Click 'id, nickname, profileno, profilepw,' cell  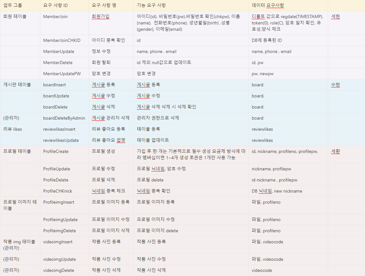[x=288, y=154]
